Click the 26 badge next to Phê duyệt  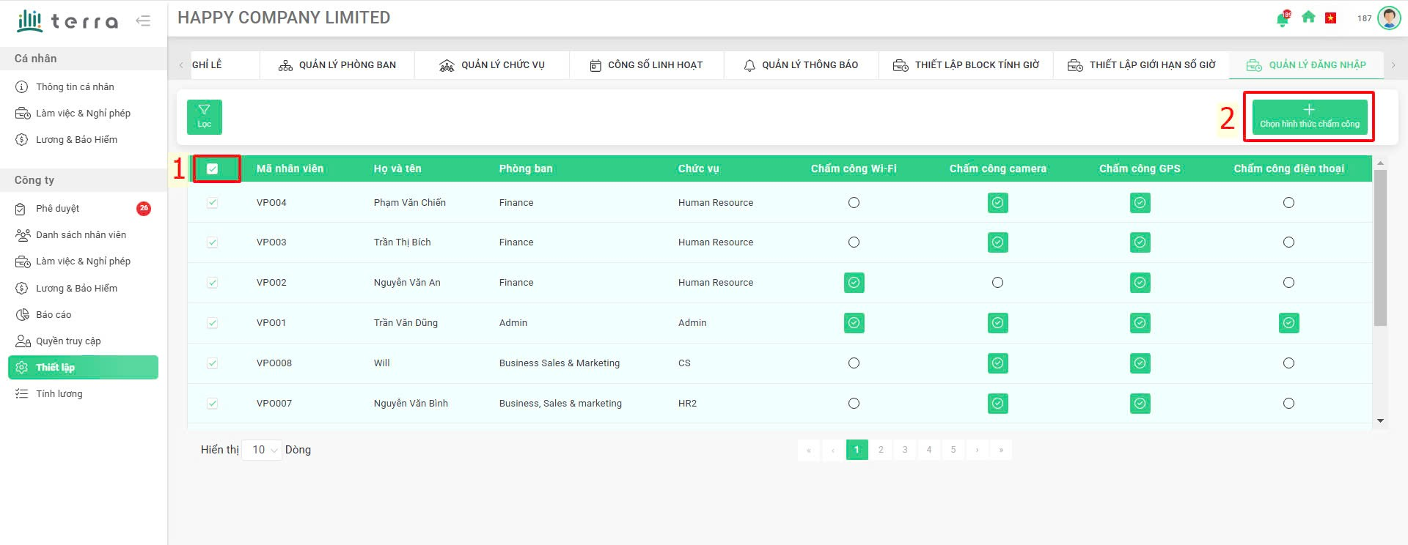click(x=144, y=209)
